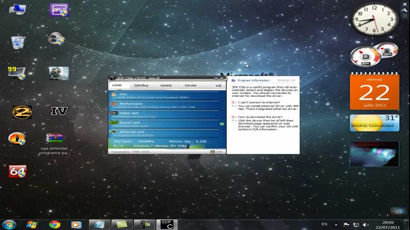
Task: Launch Google Chrome from the taskbar
Action: click(x=54, y=225)
